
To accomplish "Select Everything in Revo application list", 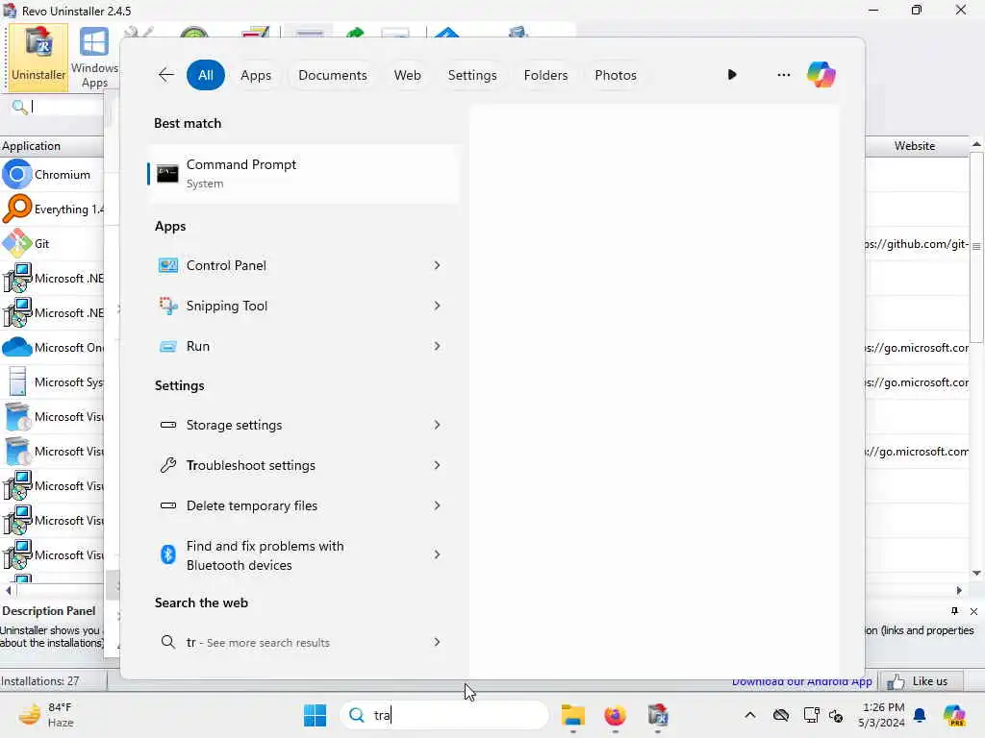I will coord(52,209).
